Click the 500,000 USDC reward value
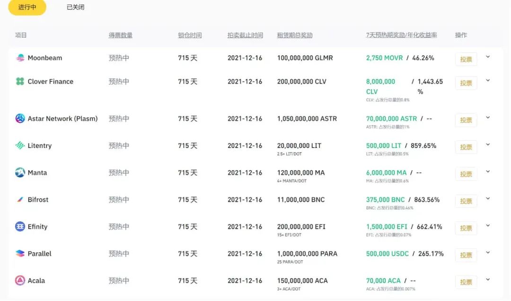 [x=387, y=254]
